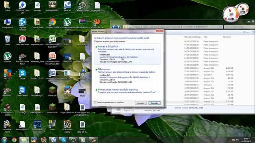Select the AVG 2013 desktop icon

tap(7, 74)
